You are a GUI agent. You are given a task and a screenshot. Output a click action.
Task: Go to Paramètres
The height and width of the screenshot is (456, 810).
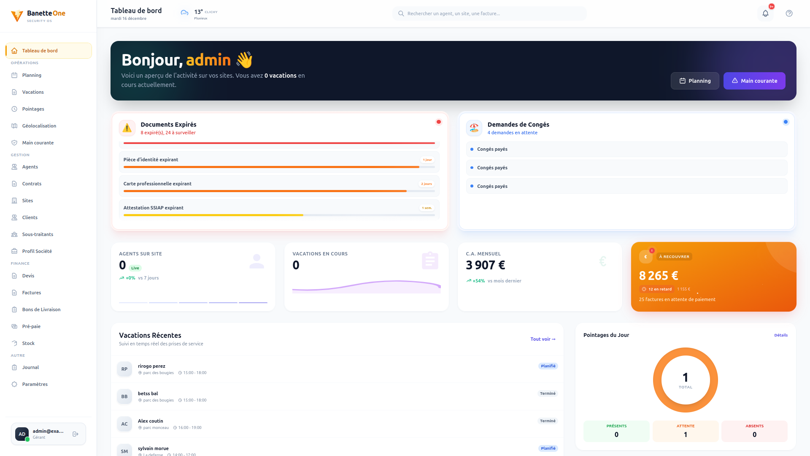coord(35,384)
